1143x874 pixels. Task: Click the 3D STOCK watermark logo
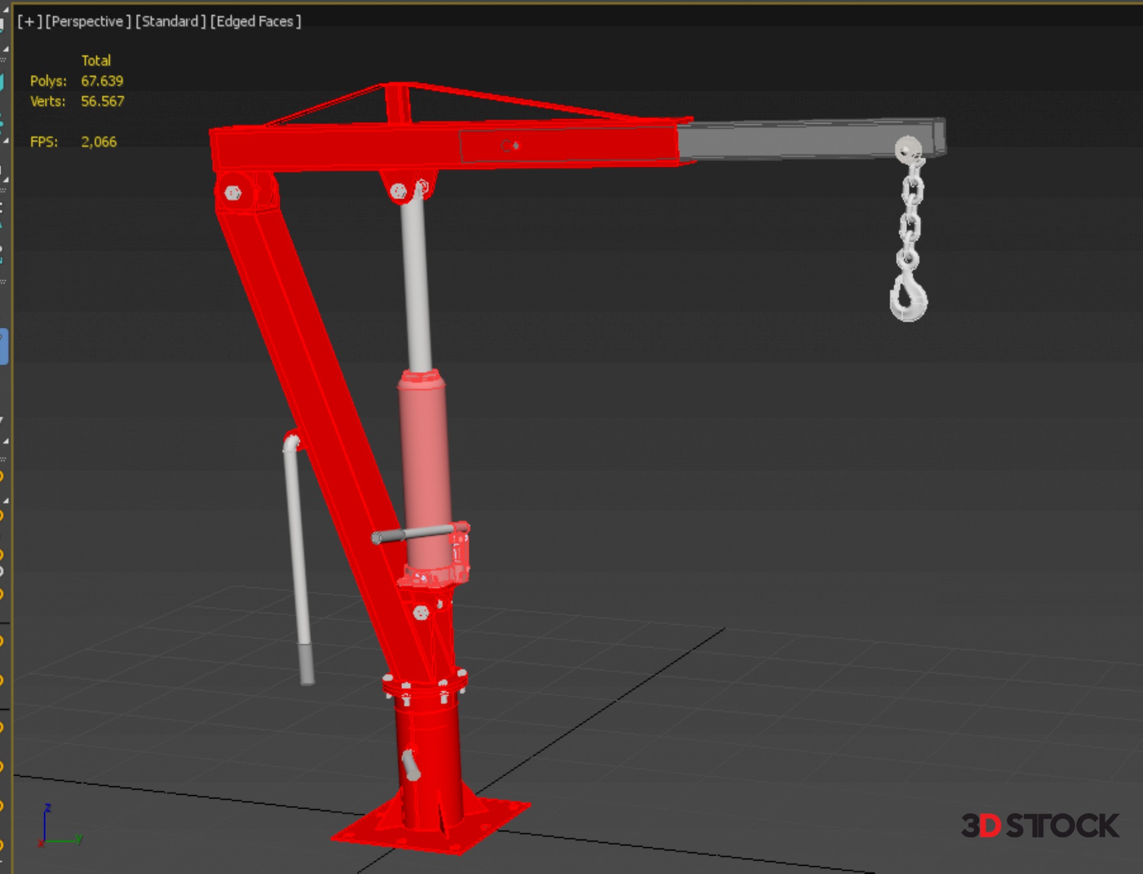click(x=1039, y=826)
